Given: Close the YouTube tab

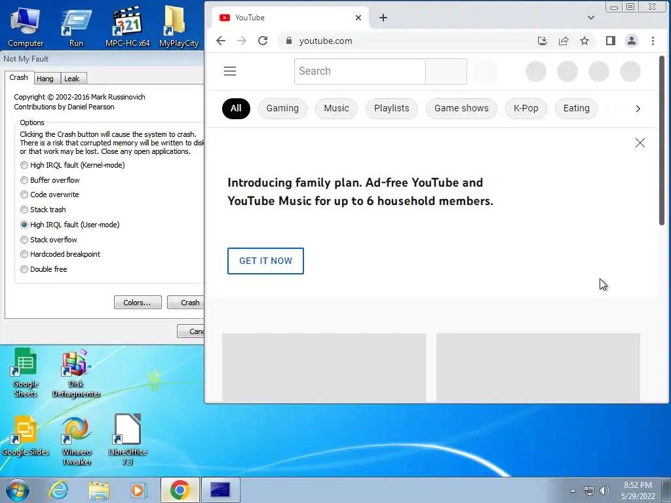Looking at the screenshot, I should 358,18.
